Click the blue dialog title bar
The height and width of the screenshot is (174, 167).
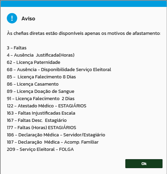[x=83, y=4]
